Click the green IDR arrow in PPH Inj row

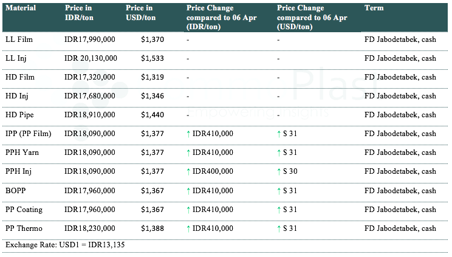[x=189, y=172]
